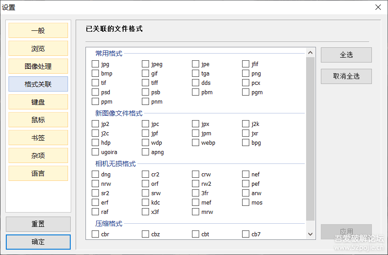The height and width of the screenshot is (255, 388).
Task: Enable webp file association
Action: (196, 142)
